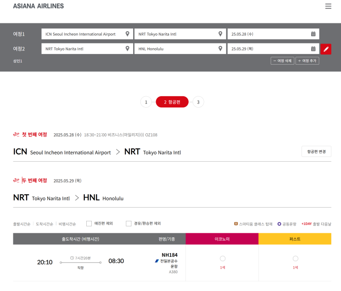Click the 퍼스트 column header
Image resolution: width=341 pixels, height=291 pixels.
(295, 239)
